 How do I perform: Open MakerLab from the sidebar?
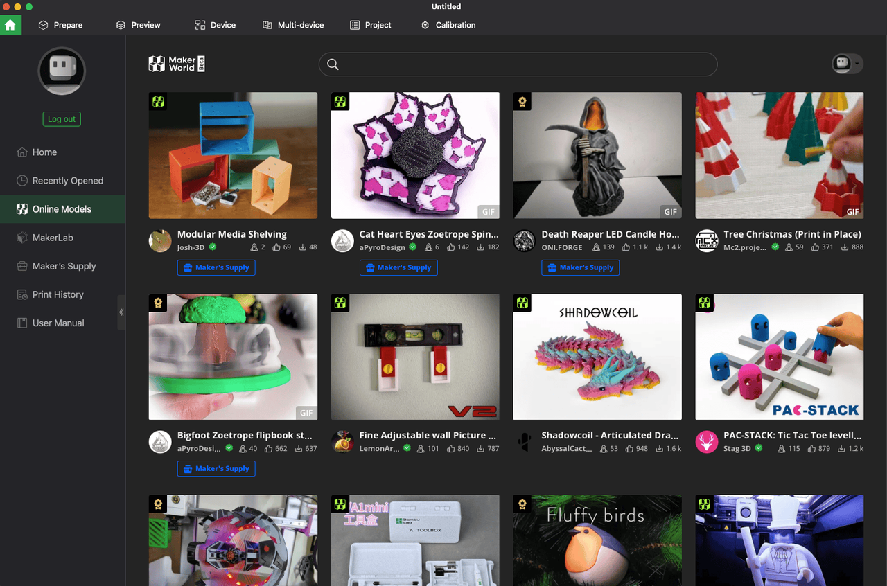tap(53, 238)
